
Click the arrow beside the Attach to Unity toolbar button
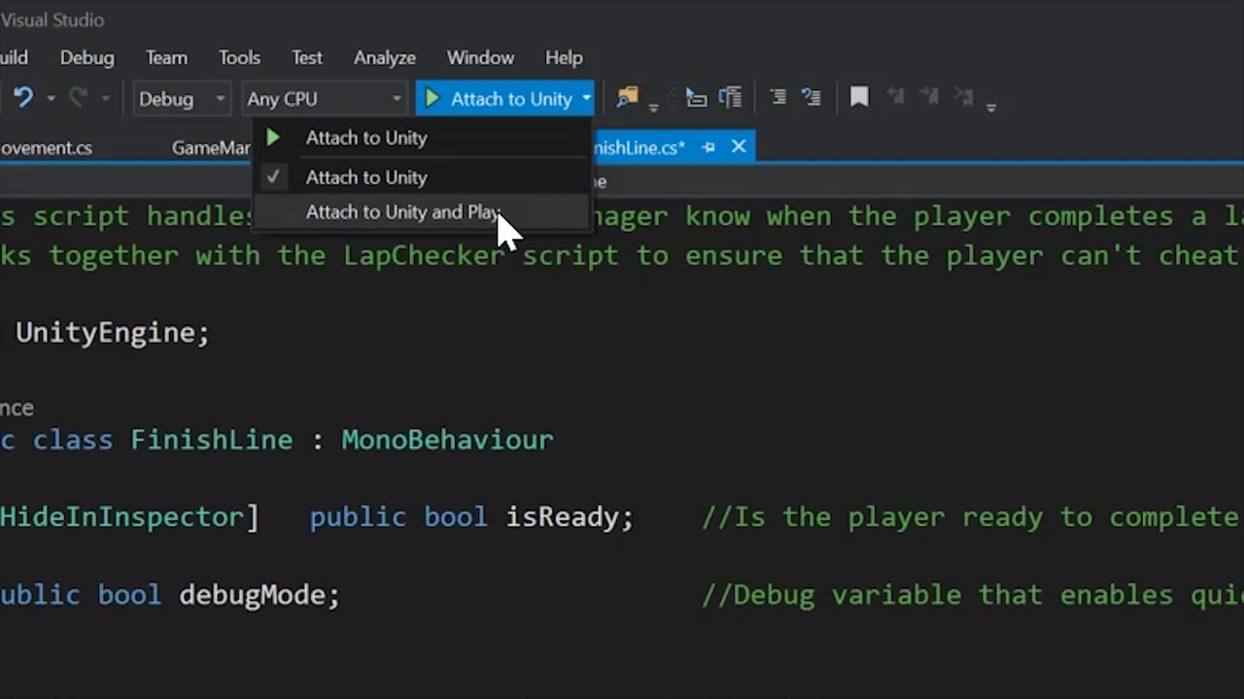[586, 99]
